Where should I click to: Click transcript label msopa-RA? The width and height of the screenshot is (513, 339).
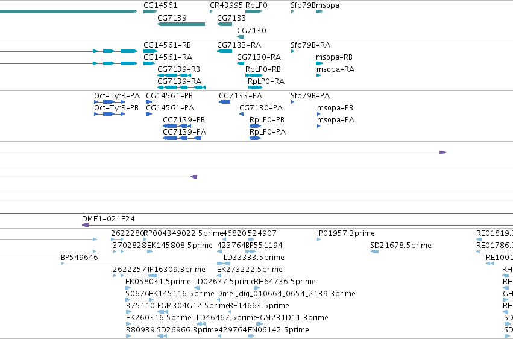tap(335, 69)
